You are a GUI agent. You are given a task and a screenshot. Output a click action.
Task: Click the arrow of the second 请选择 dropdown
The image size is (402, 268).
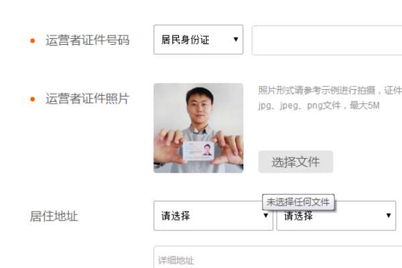tap(389, 216)
